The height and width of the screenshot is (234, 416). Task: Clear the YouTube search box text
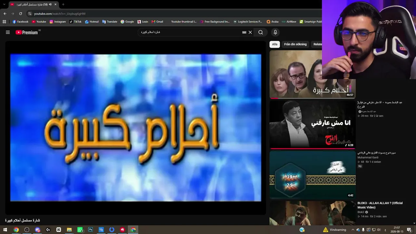coord(250,32)
